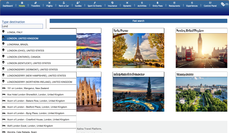Click the Sport & Events icon

[x=95, y=3]
